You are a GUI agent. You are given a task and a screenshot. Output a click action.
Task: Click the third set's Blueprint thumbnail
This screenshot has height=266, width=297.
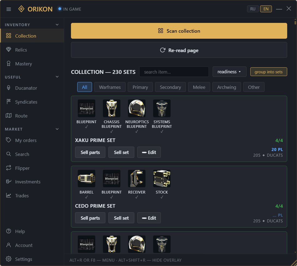coord(87,244)
